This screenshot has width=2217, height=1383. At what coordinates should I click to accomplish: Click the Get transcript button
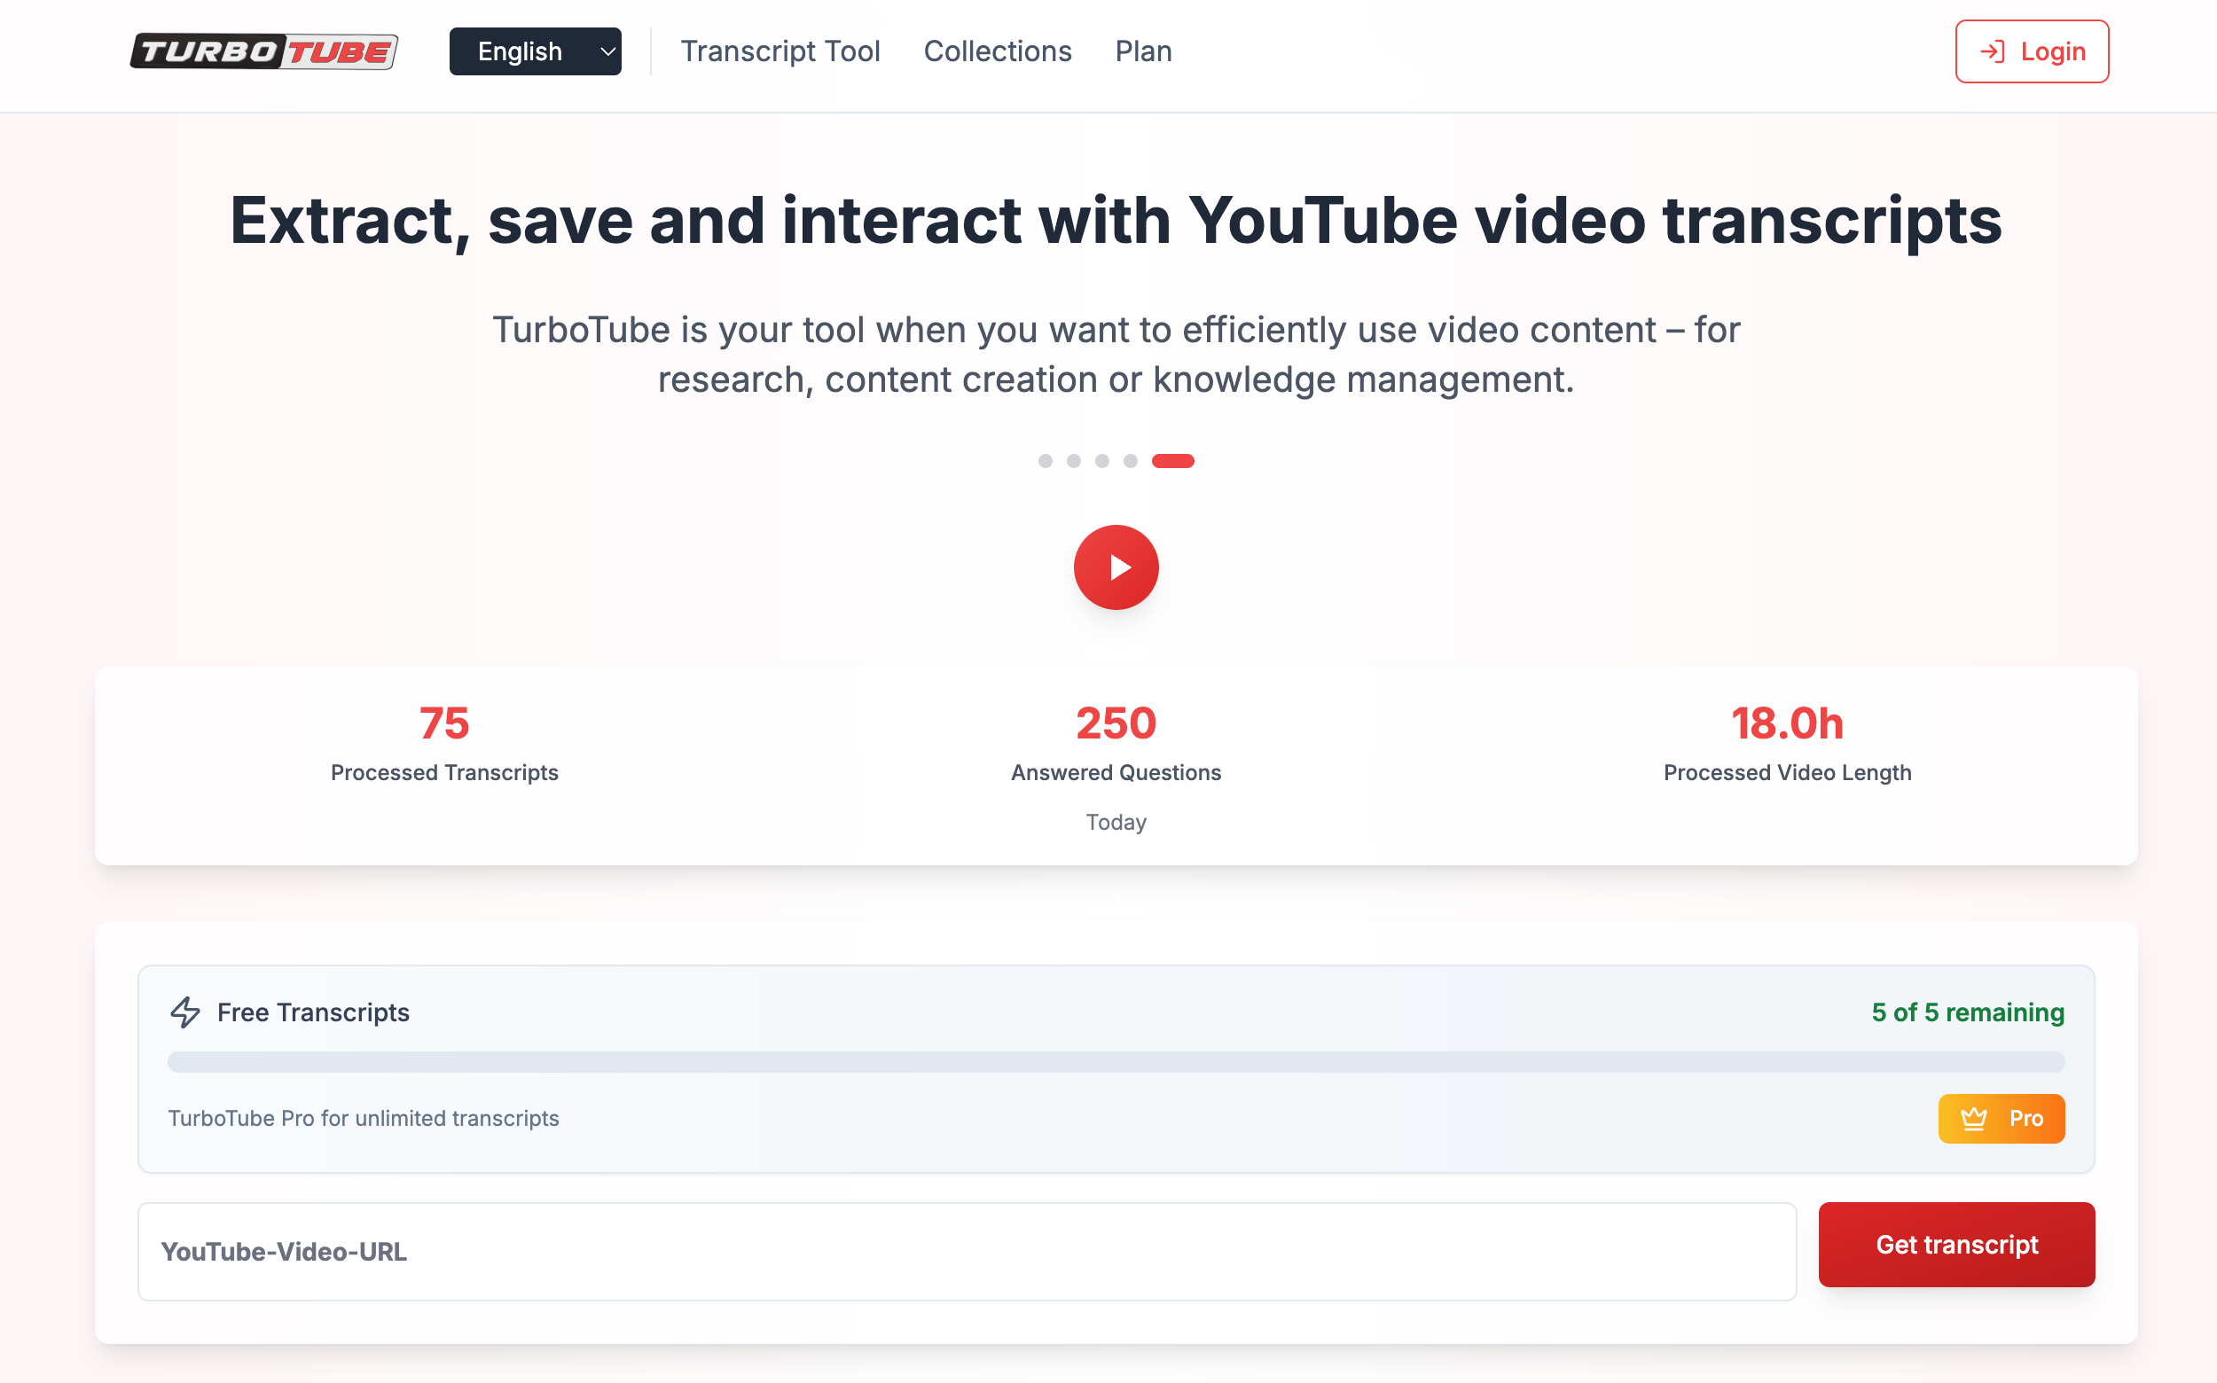[x=1955, y=1244]
